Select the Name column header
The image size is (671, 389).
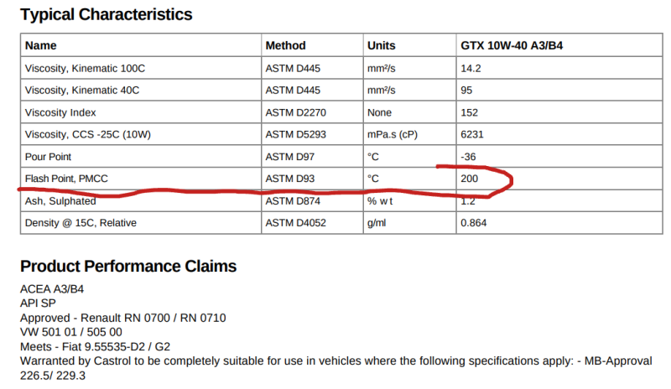click(x=41, y=45)
